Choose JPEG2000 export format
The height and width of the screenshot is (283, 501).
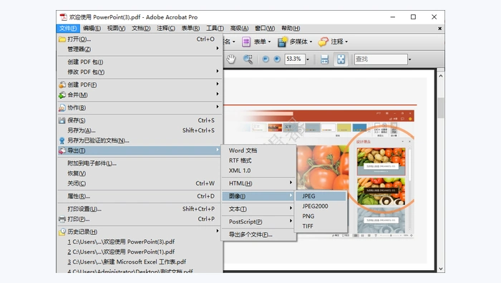[321, 206]
